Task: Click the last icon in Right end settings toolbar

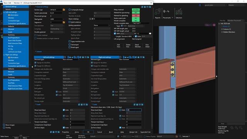Action: coord(144,57)
